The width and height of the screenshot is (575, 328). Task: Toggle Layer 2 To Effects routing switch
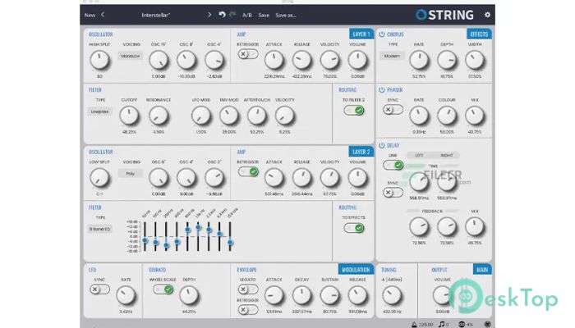354,228
